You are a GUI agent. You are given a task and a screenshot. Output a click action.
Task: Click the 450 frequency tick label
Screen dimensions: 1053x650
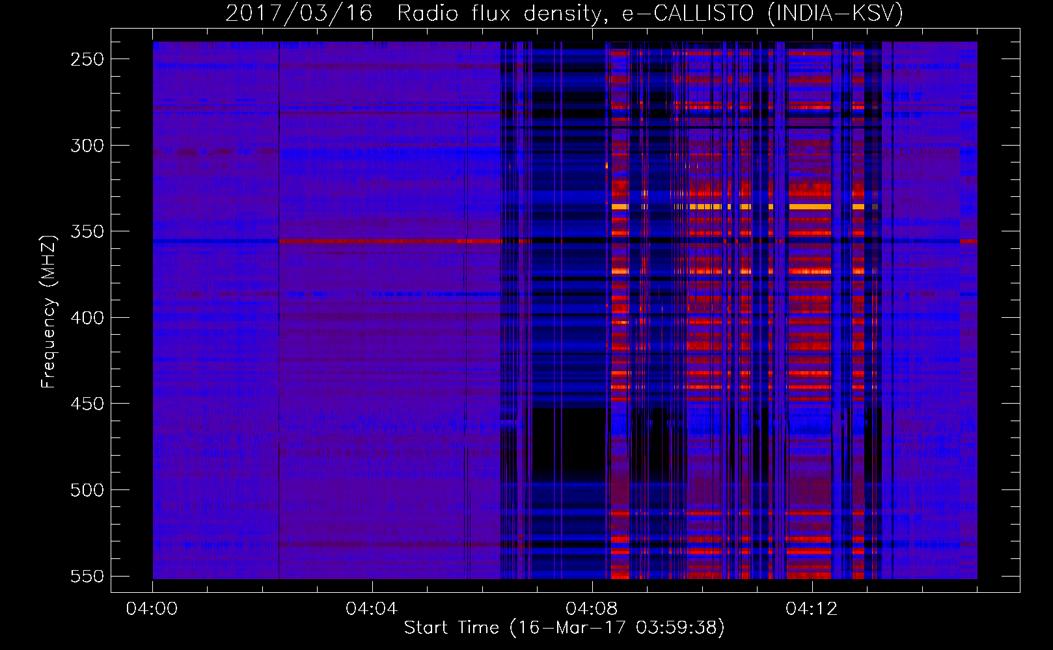pos(87,404)
